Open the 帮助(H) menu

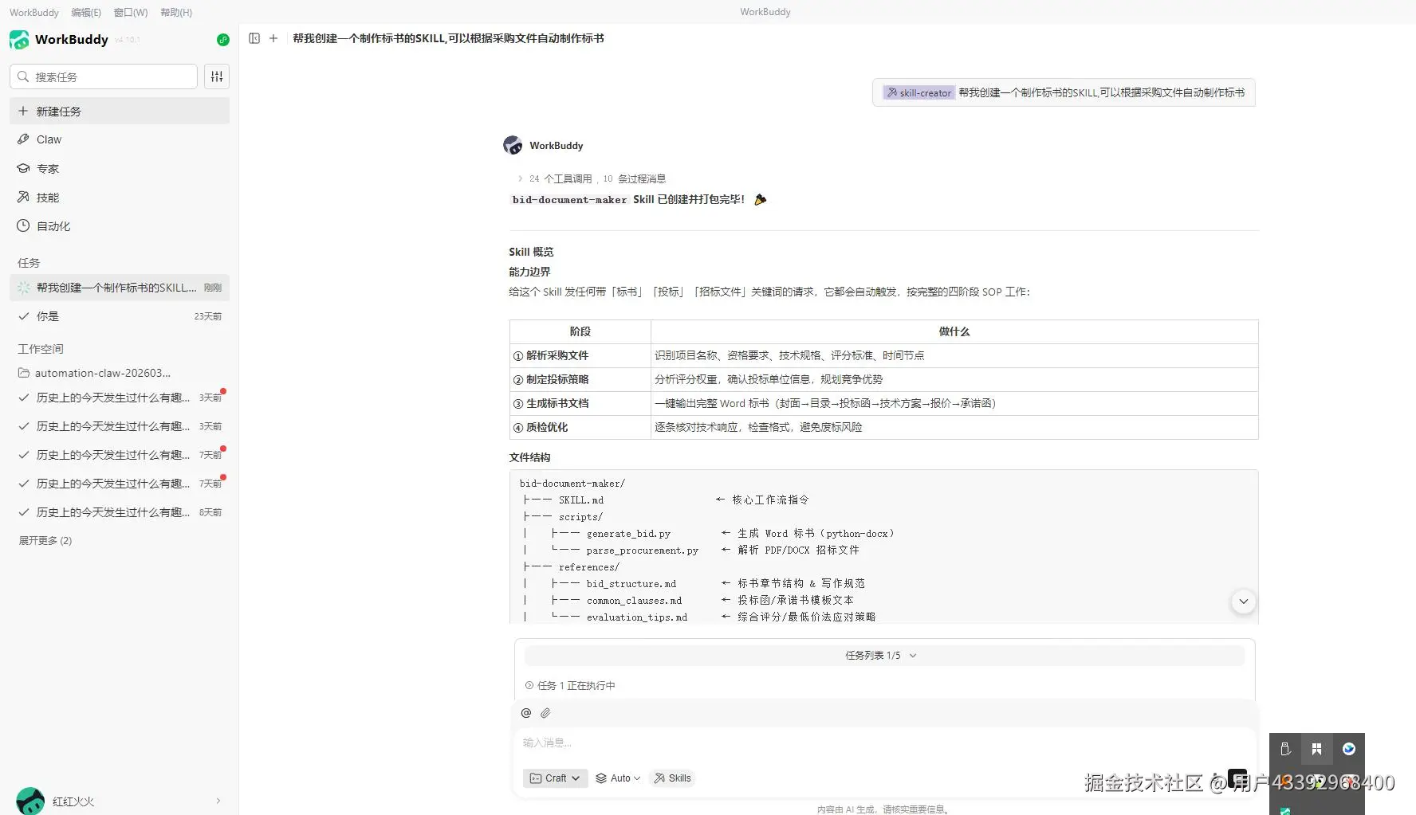pos(176,12)
